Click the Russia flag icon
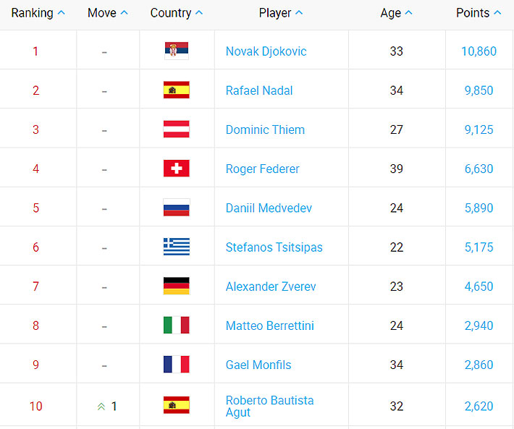 [177, 208]
